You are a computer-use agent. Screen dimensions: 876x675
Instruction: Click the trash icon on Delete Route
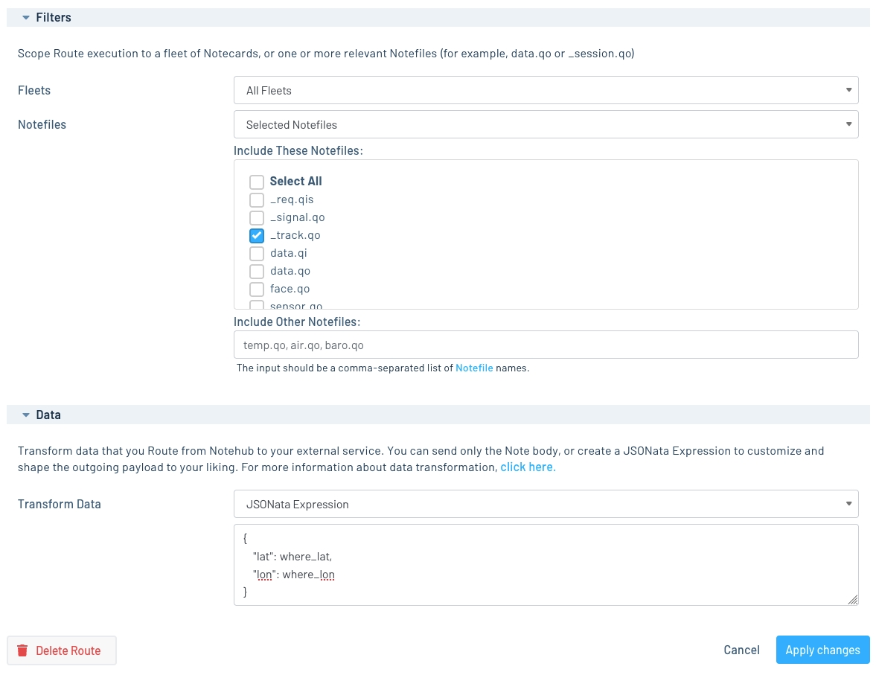[x=22, y=650]
